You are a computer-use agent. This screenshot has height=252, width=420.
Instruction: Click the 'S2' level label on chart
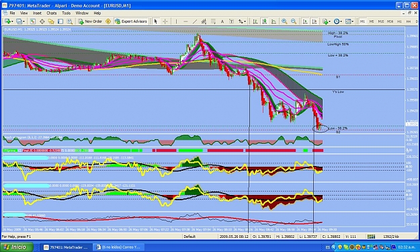coord(338,132)
